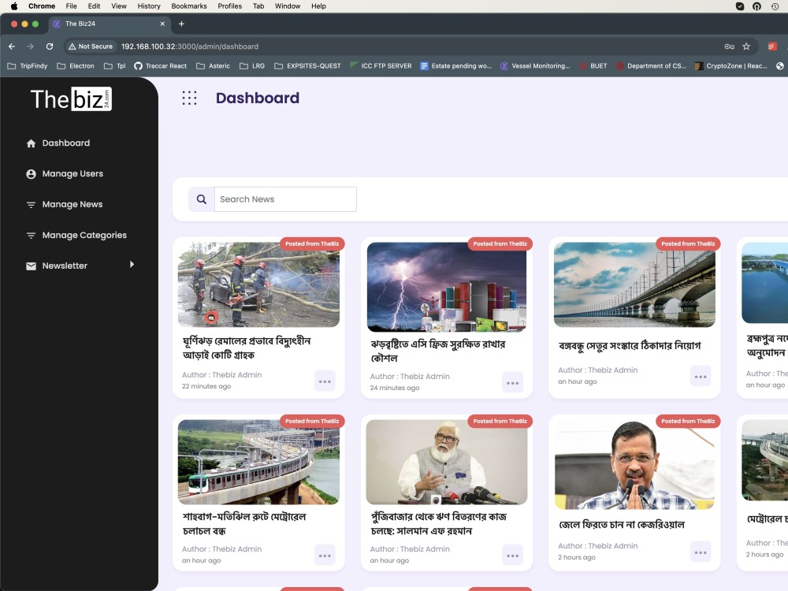The width and height of the screenshot is (788, 591).
Task: Open options menu for the Shahbag-Motijheel metro card
Action: point(325,556)
